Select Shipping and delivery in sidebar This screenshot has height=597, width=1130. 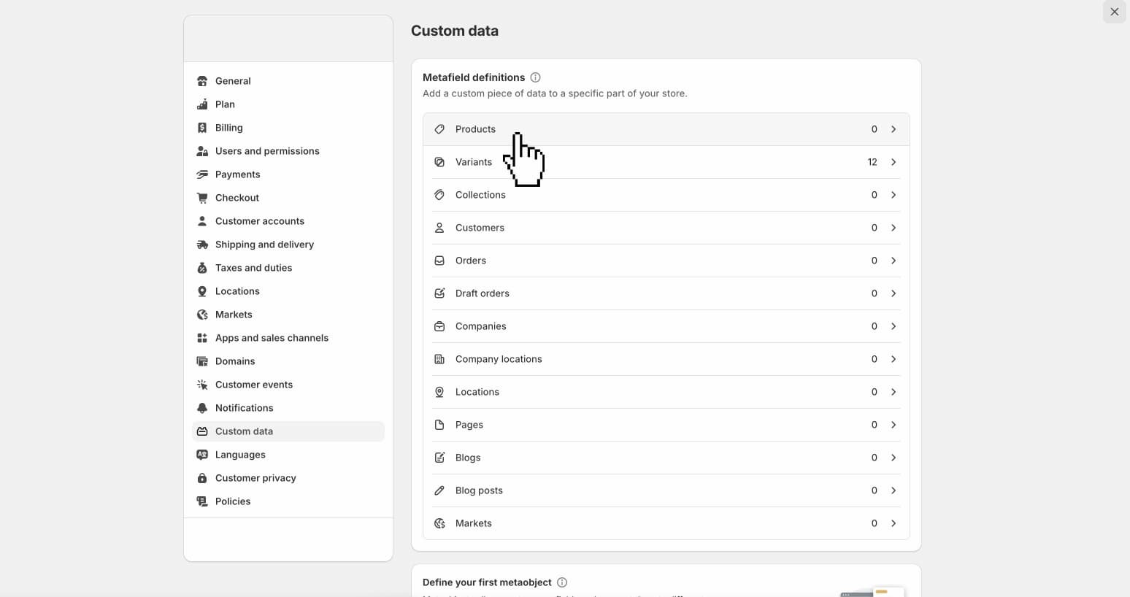264,244
